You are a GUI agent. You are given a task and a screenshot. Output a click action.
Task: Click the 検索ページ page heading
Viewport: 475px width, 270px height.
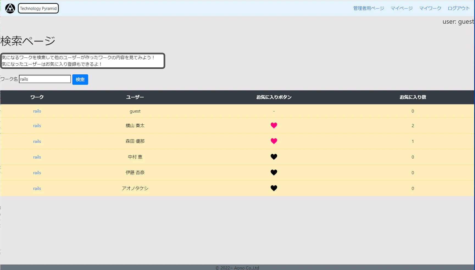pos(28,41)
